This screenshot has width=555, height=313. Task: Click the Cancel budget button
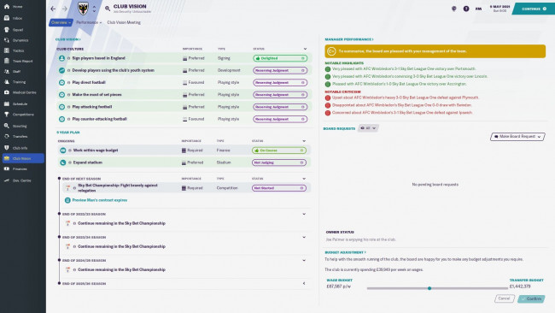pos(504,298)
